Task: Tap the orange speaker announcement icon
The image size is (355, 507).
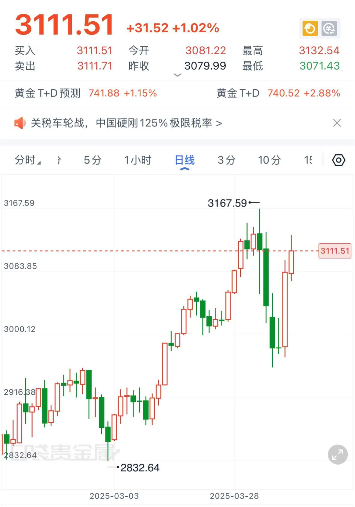Action: click(20, 123)
